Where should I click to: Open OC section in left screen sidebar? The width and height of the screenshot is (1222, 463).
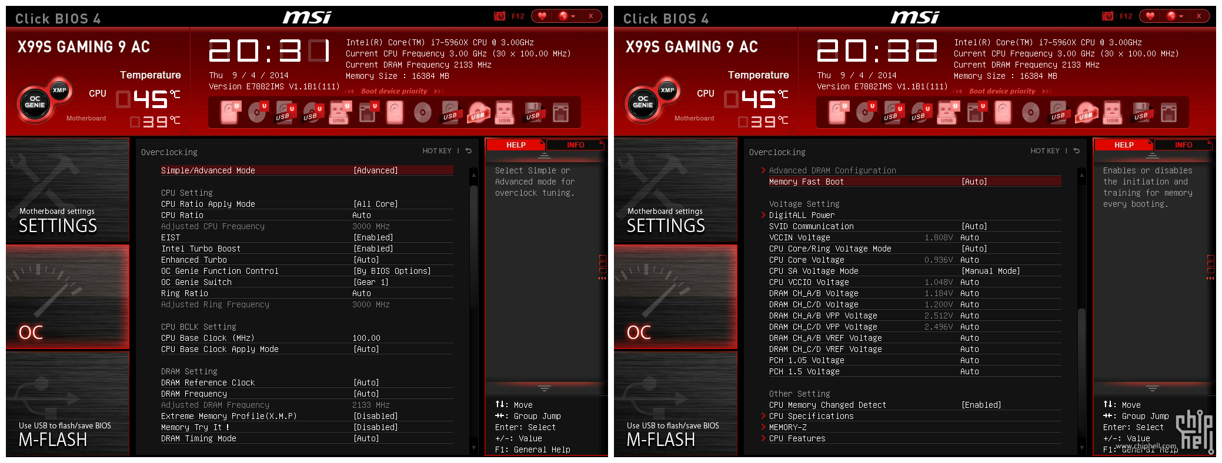tap(68, 297)
